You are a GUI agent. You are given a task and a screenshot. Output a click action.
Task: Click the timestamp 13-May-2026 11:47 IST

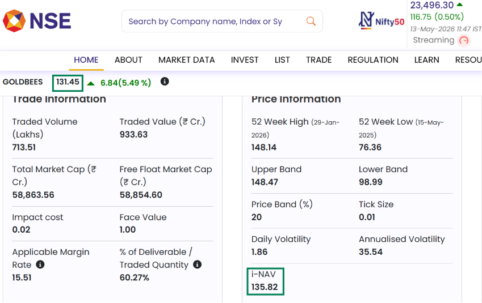click(446, 29)
